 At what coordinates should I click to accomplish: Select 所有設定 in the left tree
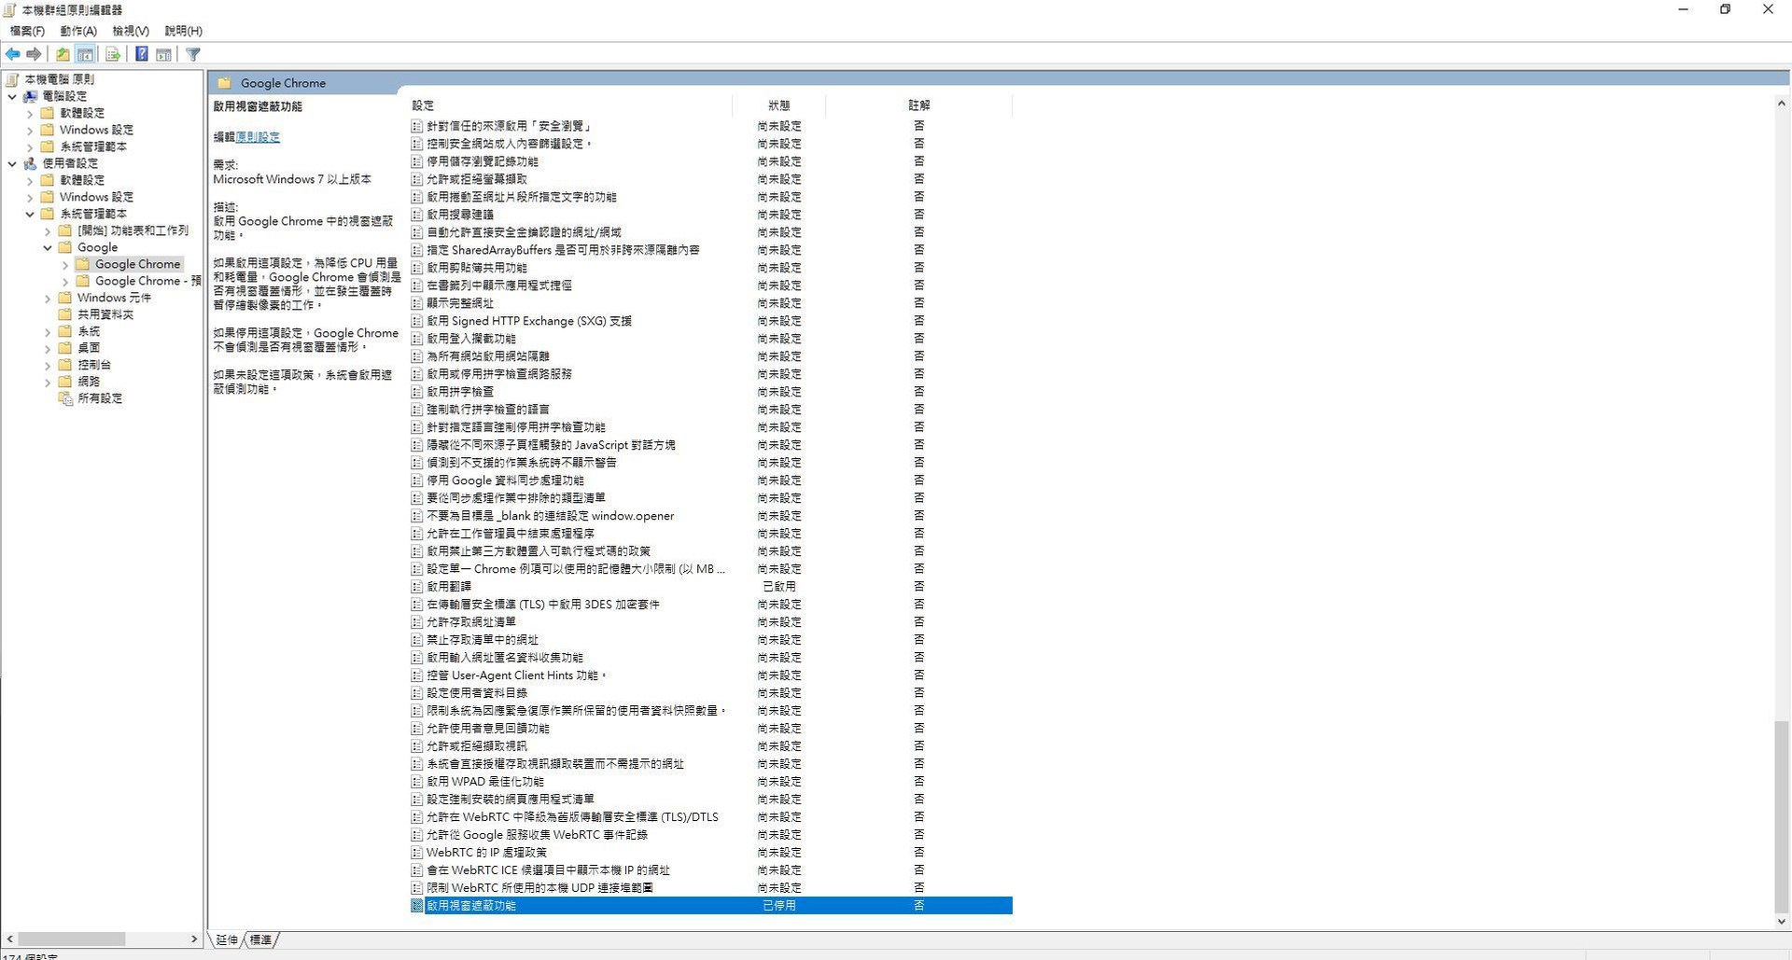point(98,398)
